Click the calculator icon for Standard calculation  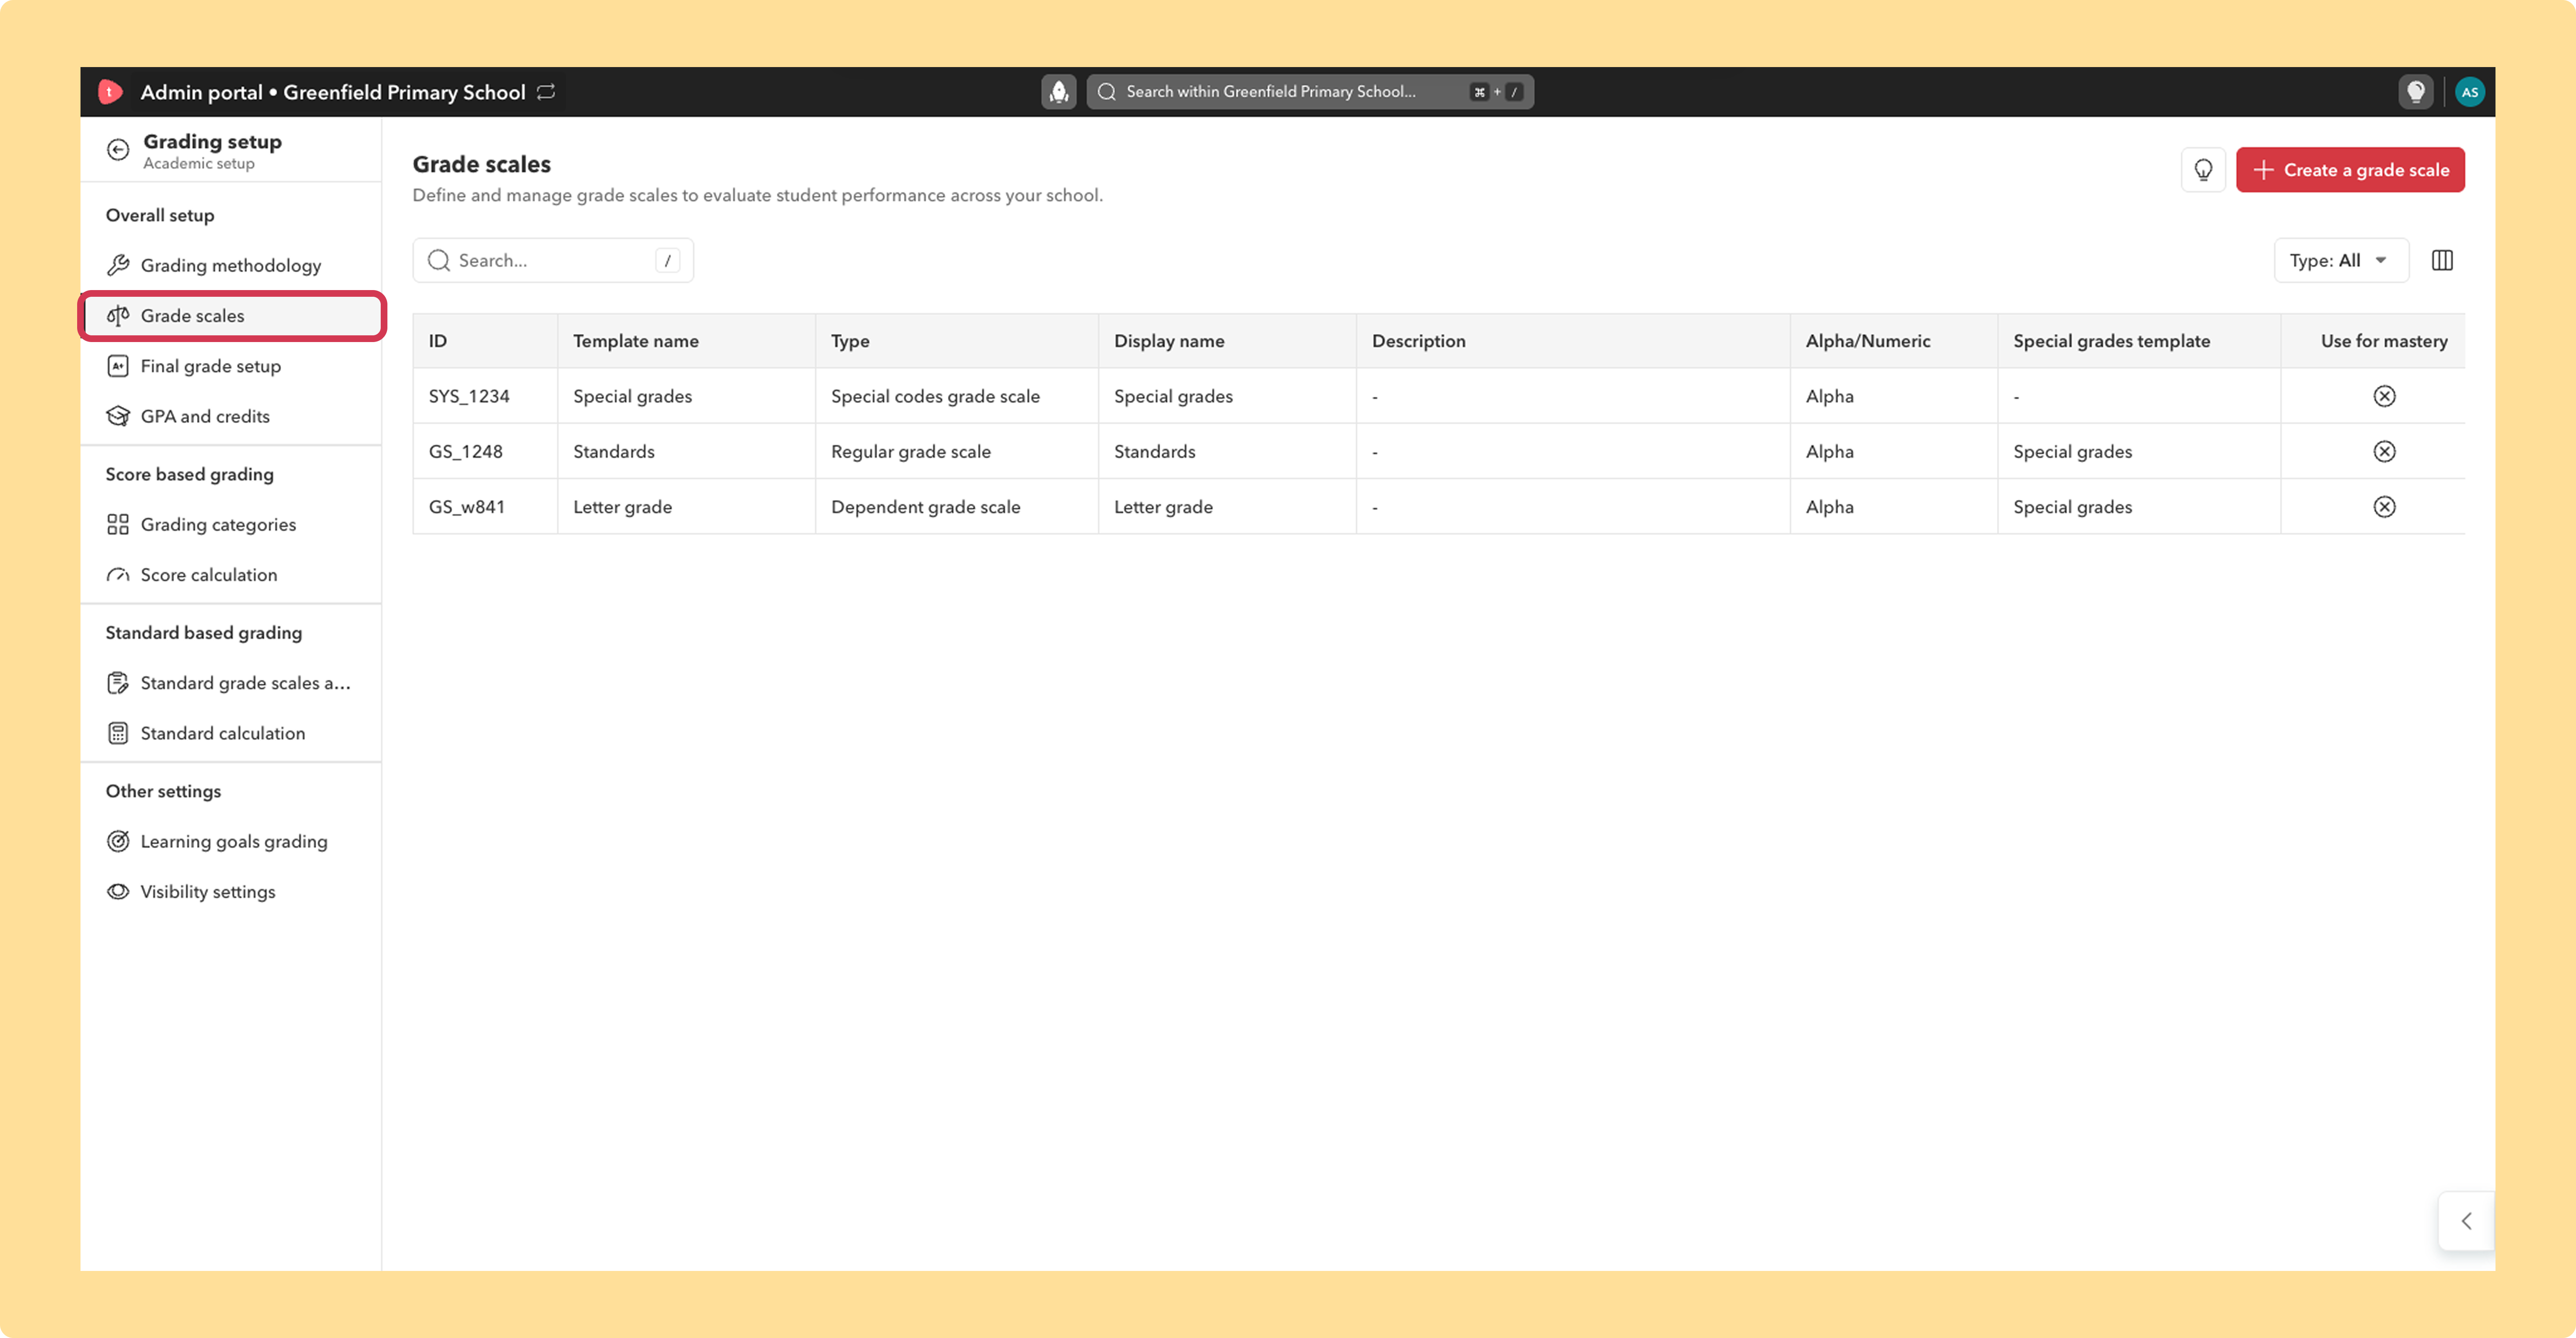pos(118,733)
